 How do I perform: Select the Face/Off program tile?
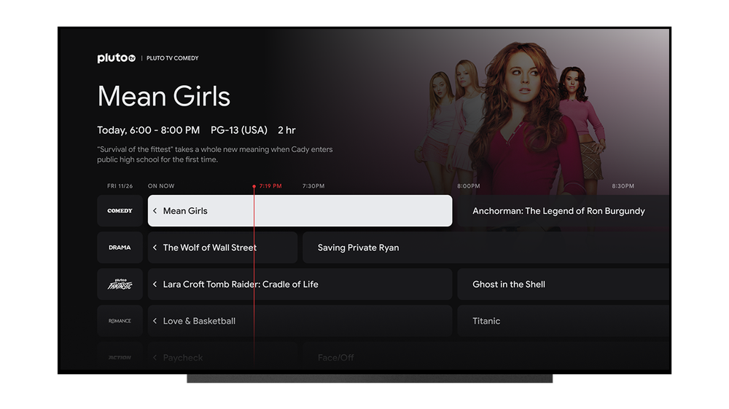(x=336, y=357)
